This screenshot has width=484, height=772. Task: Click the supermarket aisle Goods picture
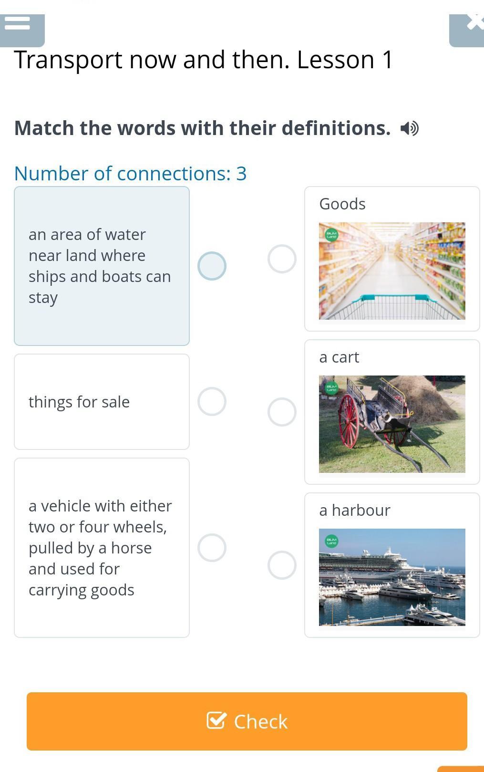[392, 271]
